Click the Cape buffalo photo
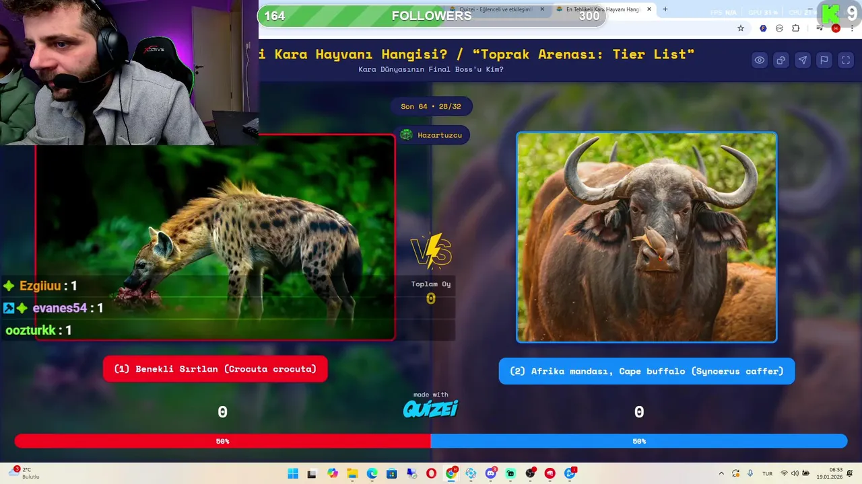This screenshot has width=862, height=484. (646, 237)
